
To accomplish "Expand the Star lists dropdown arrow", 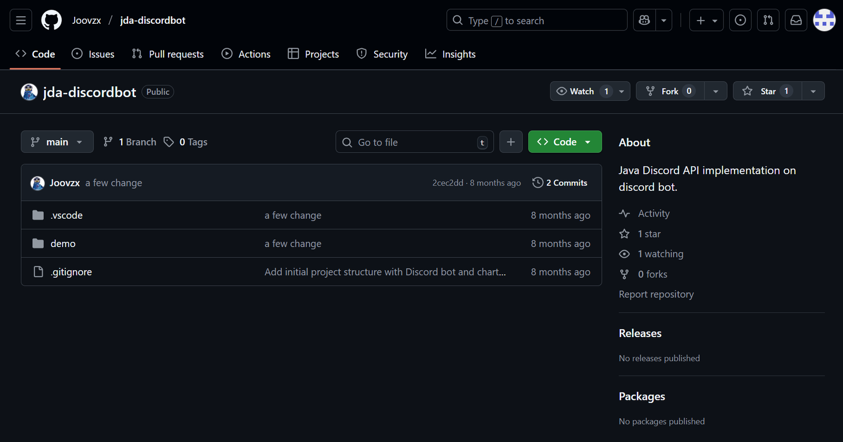I will point(813,91).
